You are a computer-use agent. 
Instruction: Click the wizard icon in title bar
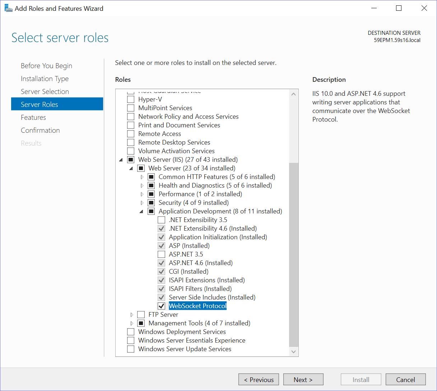[8, 8]
